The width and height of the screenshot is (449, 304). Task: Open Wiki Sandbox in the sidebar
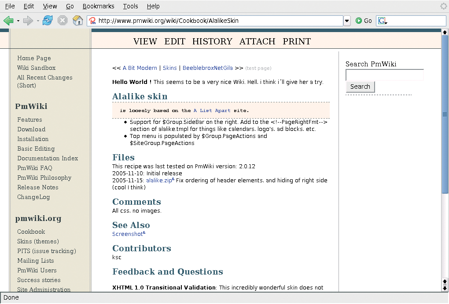point(37,68)
